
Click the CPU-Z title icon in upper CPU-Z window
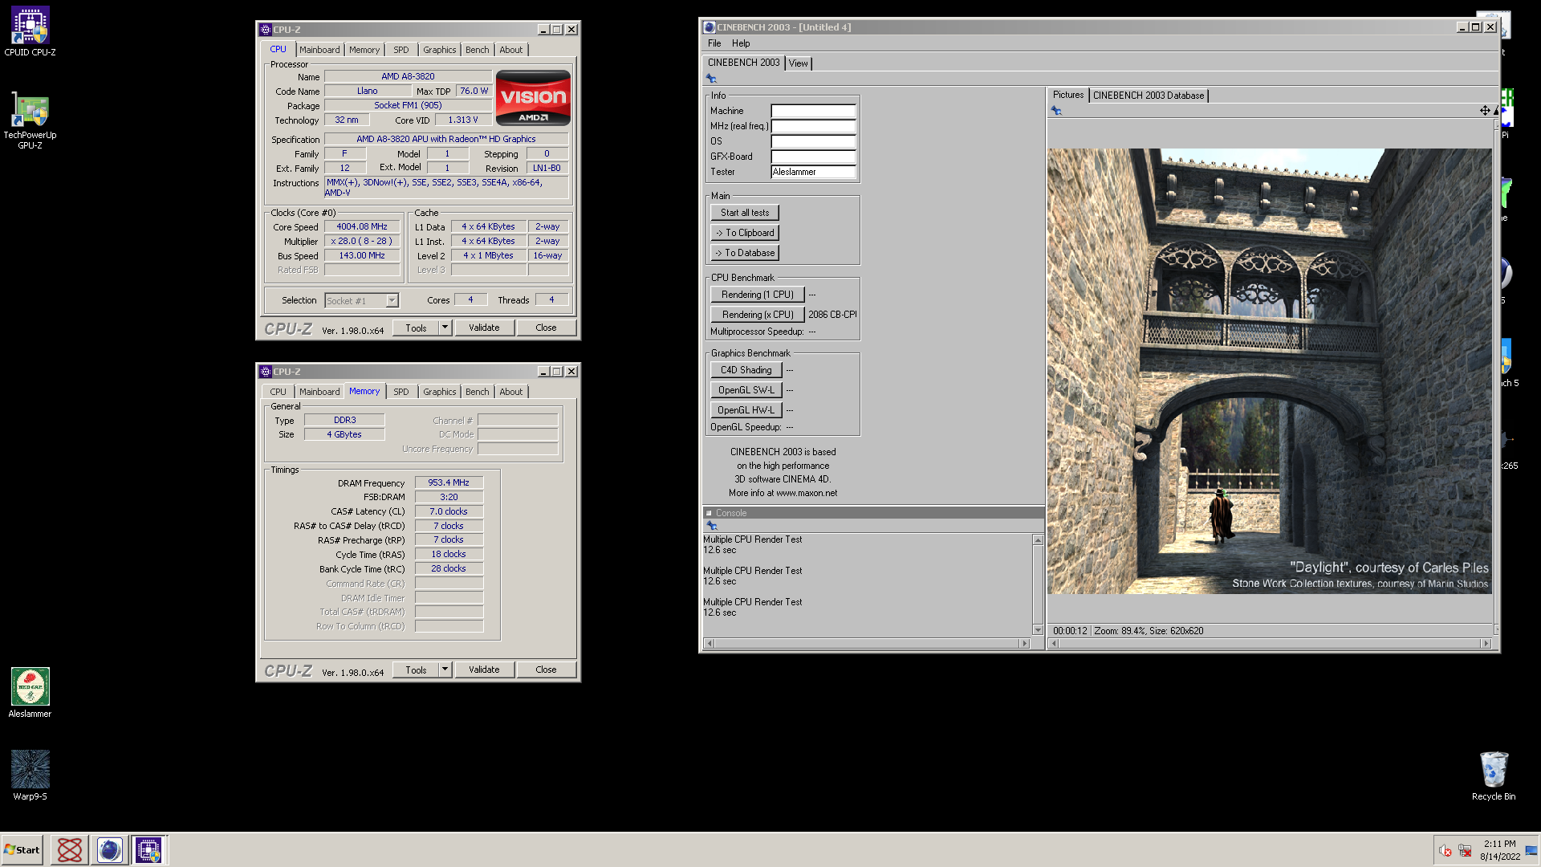266,30
